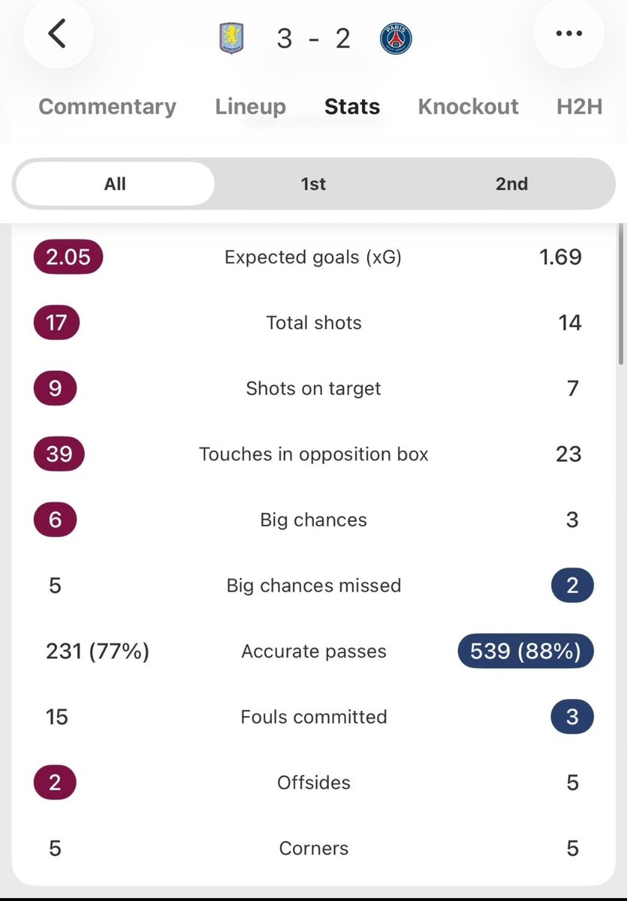627x901 pixels.
Task: Tap the Paris Saint-Germain club crest
Action: tap(396, 38)
